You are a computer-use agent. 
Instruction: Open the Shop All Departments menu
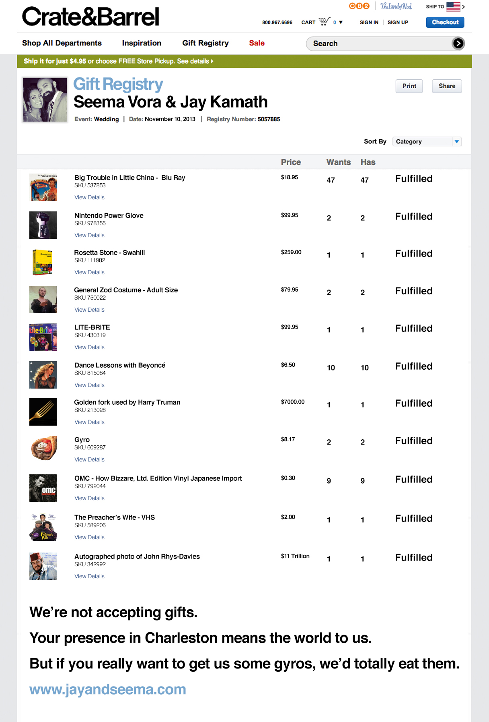[x=62, y=43]
